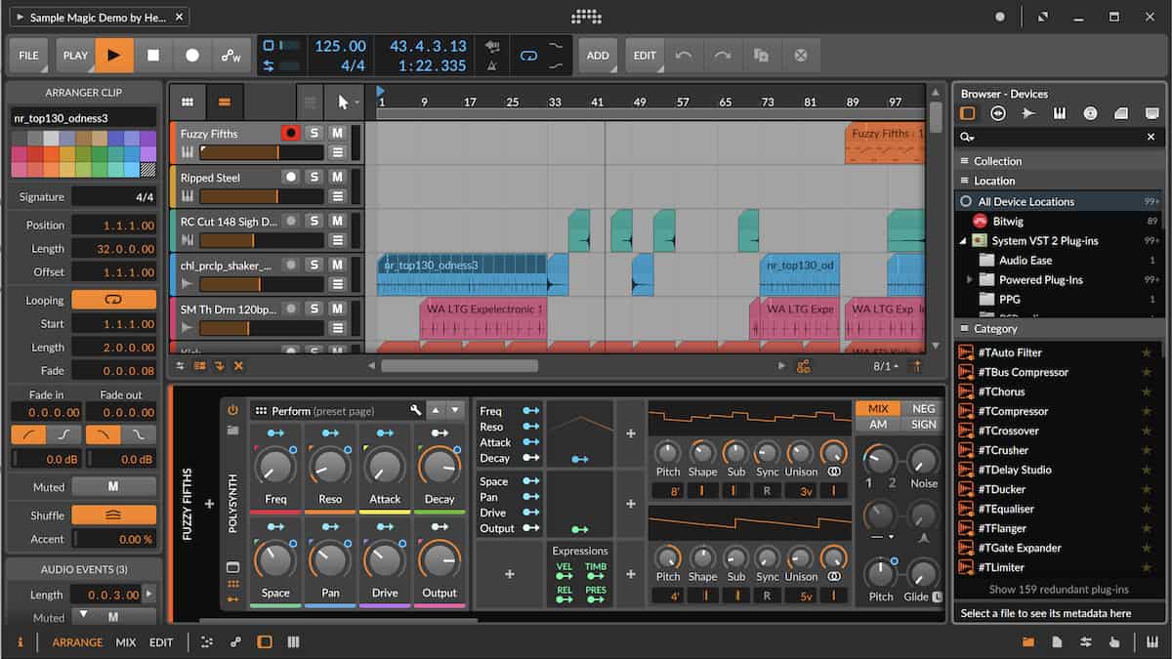Image resolution: width=1172 pixels, height=659 pixels.
Task: Open the pointer tool selector dropdown
Action: 343,102
